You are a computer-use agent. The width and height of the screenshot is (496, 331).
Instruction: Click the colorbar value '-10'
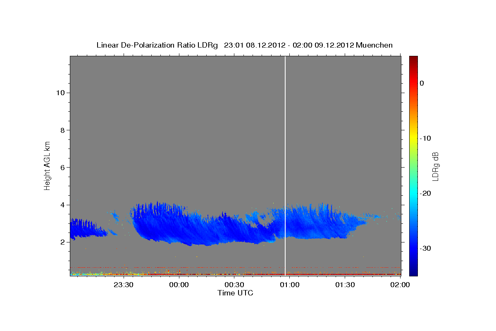point(425,138)
